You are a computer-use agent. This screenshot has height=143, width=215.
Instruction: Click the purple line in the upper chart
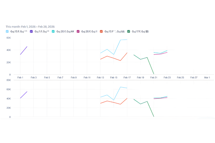pos(24,50)
